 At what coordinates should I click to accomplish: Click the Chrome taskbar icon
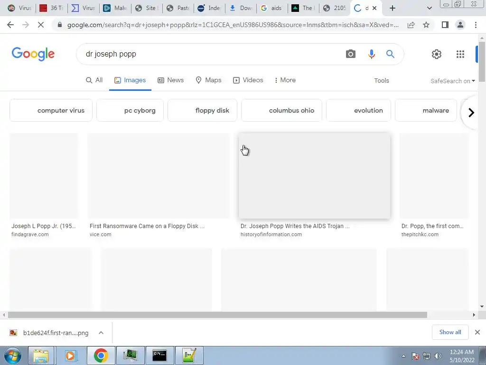[101, 355]
